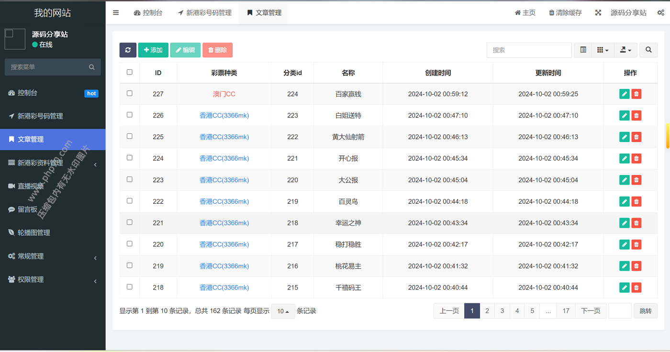Click the refresh table icon button

(128, 50)
